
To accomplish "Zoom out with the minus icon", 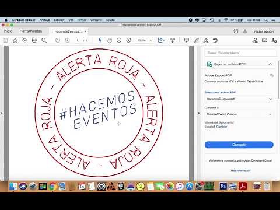I will coord(119,40).
